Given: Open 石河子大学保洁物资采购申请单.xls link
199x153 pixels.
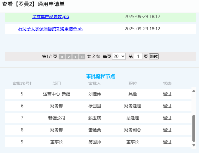Looking at the screenshot, I should click(x=51, y=29).
